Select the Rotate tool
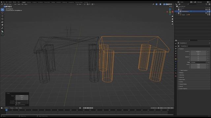Image resolution: width=211 pixels, height=118 pixels. click(x=2, y=19)
